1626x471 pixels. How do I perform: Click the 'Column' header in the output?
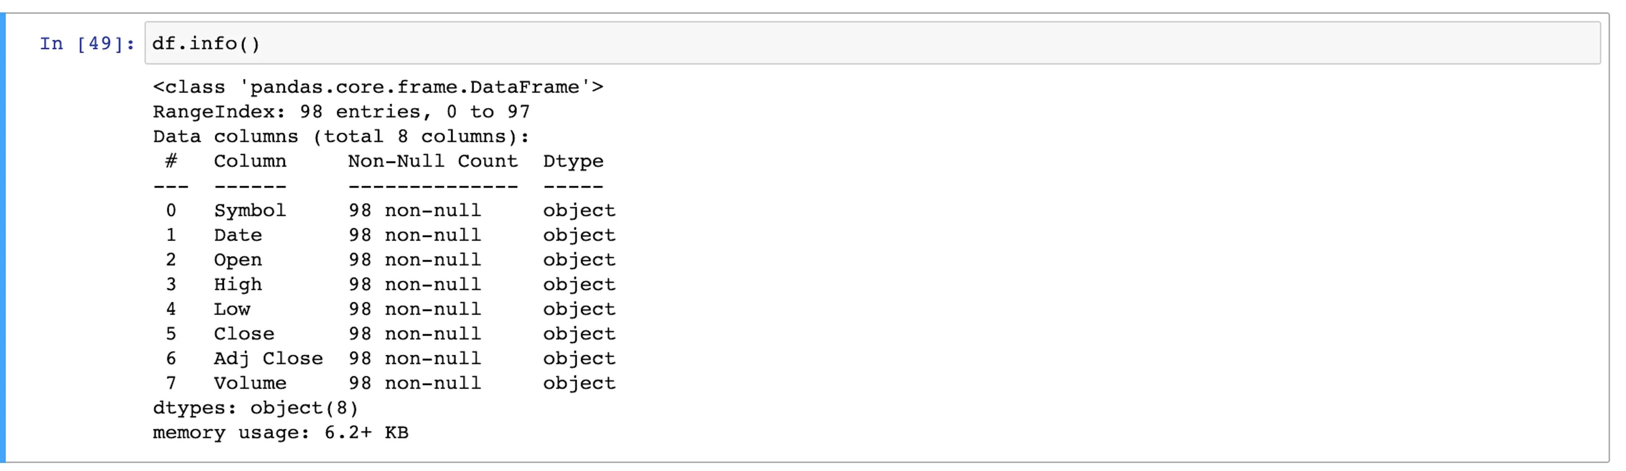tap(250, 161)
